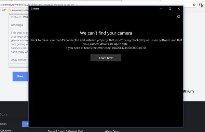Click the blue Post button on forum page
The height and width of the screenshot is (132, 205).
click(20, 77)
